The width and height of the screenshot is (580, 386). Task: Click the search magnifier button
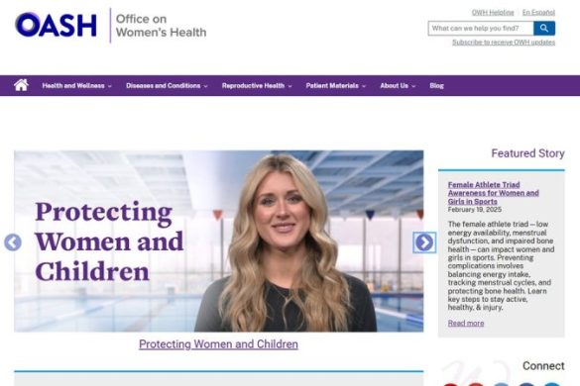click(x=543, y=28)
